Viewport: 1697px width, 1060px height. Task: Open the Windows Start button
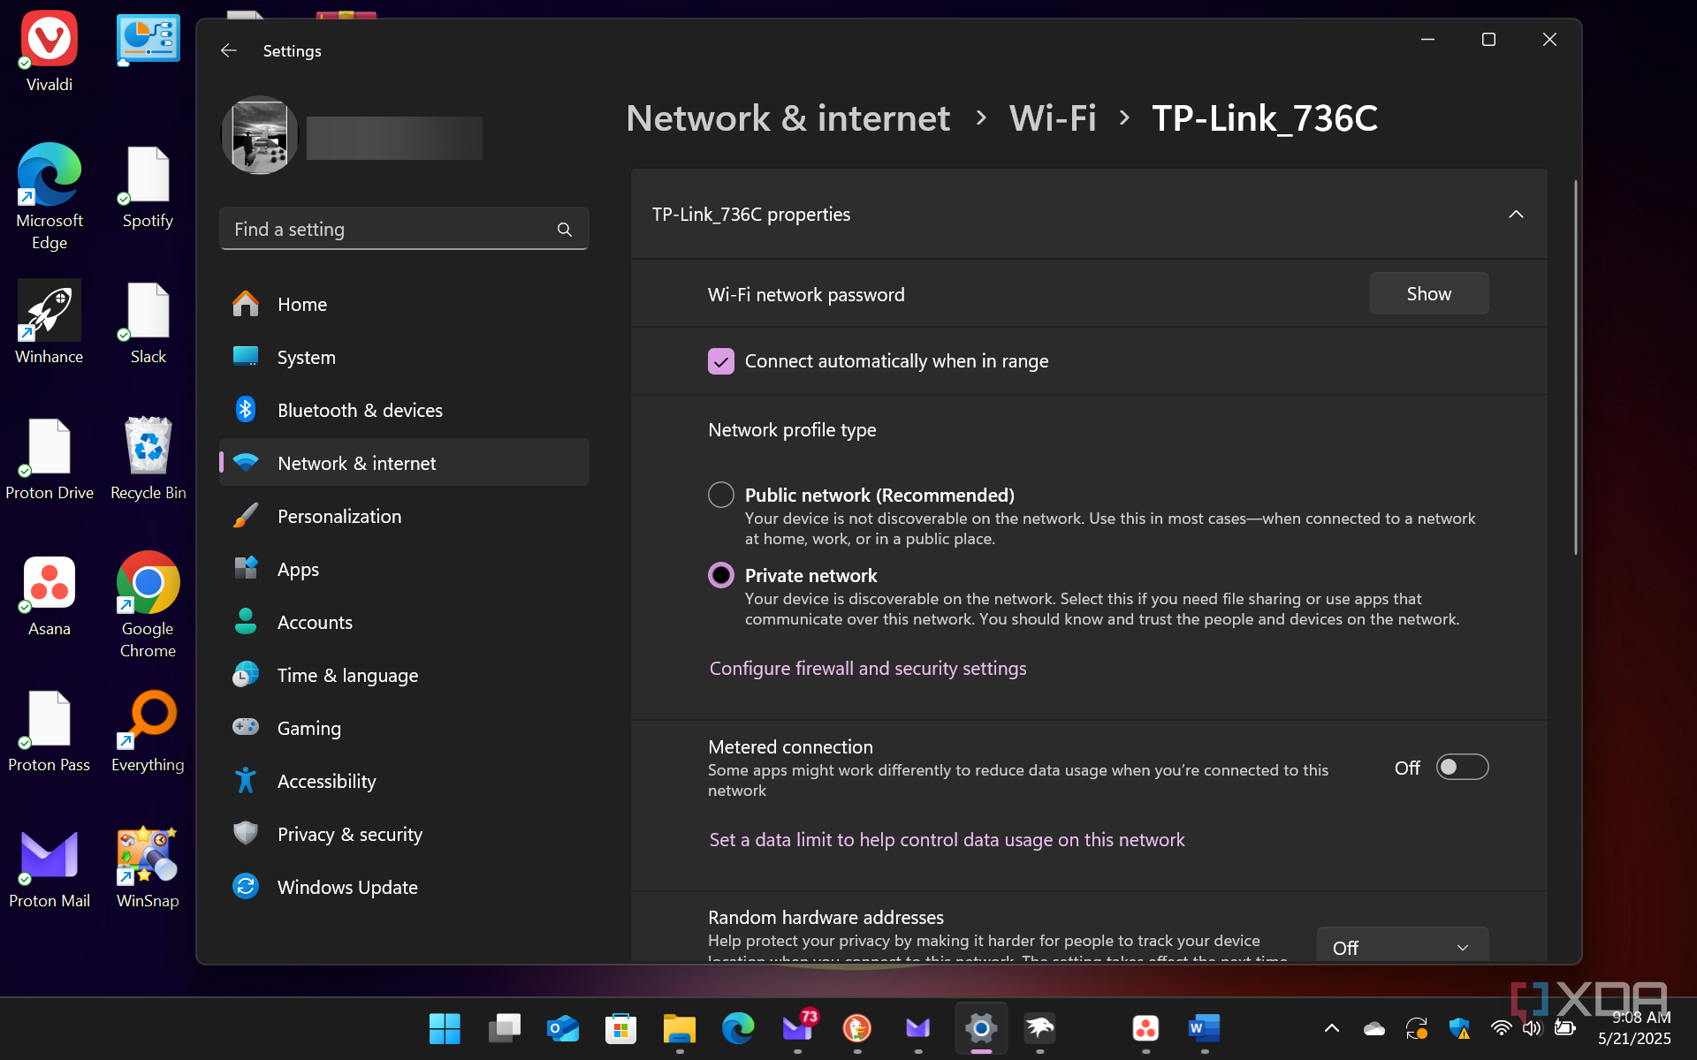tap(445, 1028)
